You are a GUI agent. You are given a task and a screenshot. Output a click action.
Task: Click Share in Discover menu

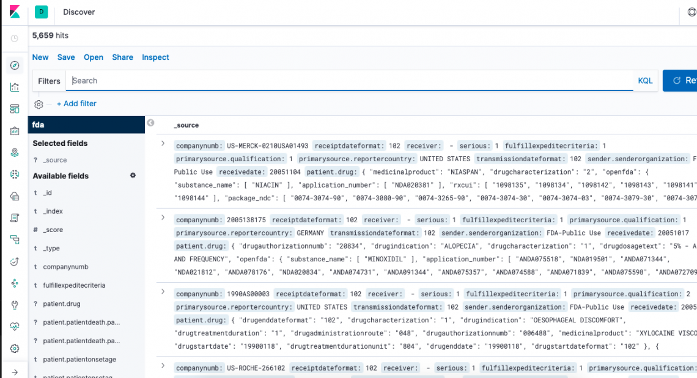[x=123, y=57]
